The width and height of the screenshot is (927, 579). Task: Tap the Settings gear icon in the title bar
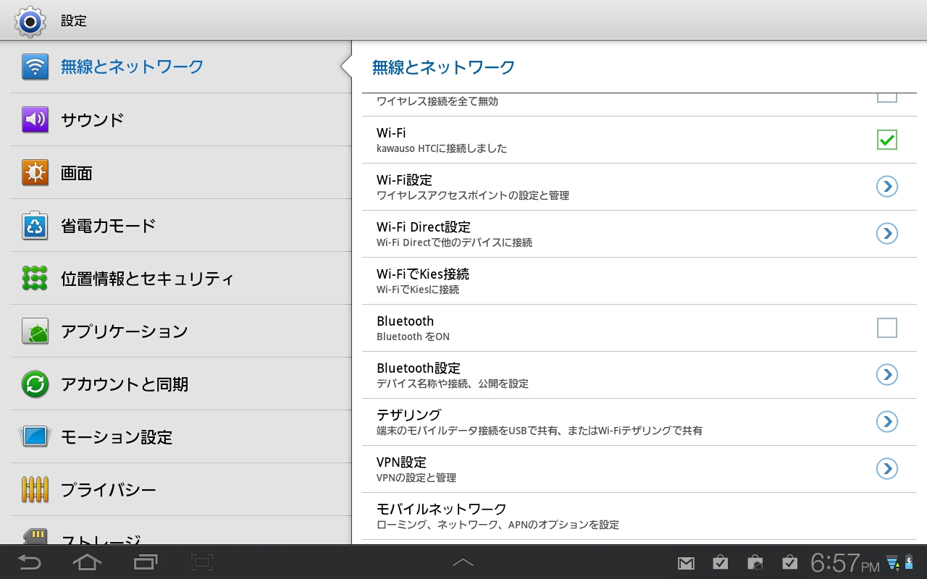30,21
